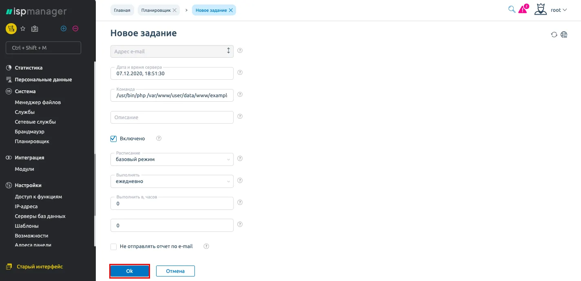Click into the Описание input field

(172, 118)
